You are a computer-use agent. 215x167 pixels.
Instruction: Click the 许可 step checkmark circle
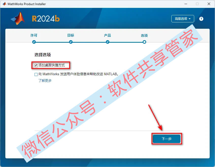pyautogui.click(x=34, y=42)
